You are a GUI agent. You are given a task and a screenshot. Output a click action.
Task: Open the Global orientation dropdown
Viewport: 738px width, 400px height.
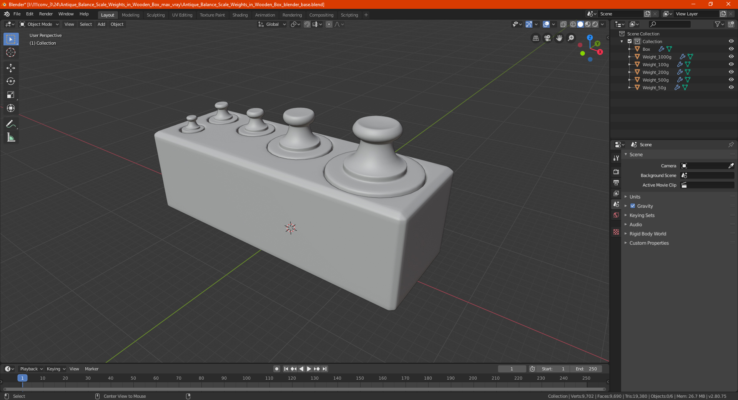click(272, 24)
